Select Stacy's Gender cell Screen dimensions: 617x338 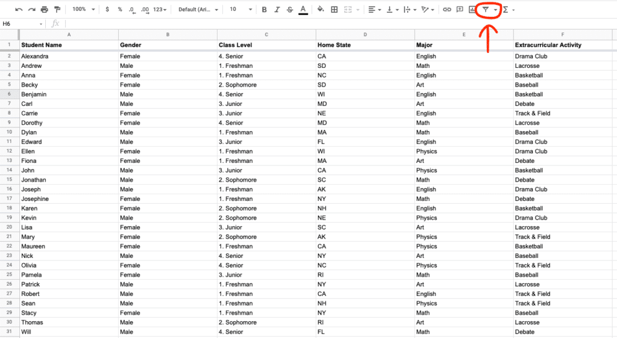pos(168,313)
